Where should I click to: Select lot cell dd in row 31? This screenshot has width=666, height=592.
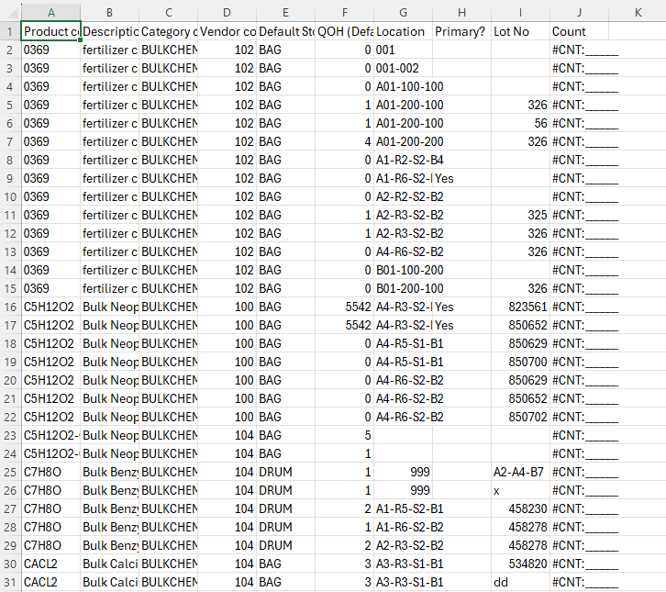pos(520,582)
